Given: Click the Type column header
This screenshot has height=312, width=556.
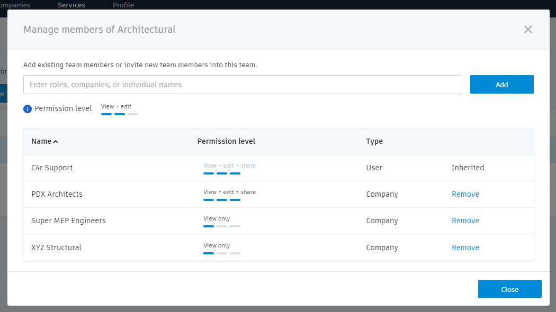Looking at the screenshot, I should [x=374, y=141].
